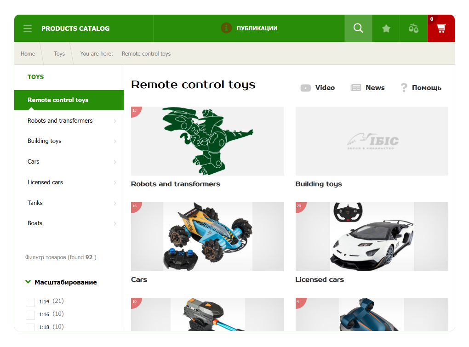Check the 1:16 scale checkbox
Viewport: 469px width, 347px height.
pyautogui.click(x=30, y=315)
